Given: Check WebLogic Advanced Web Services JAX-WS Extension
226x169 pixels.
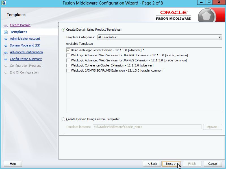Looking at the screenshot, I should [68, 60].
